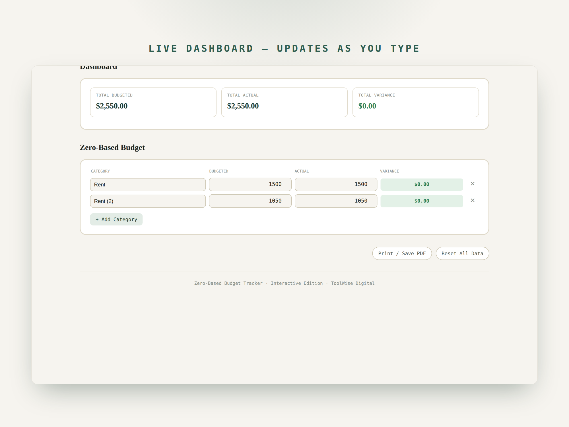Edit the Rent (2) category name field
The height and width of the screenshot is (427, 569).
(x=148, y=201)
